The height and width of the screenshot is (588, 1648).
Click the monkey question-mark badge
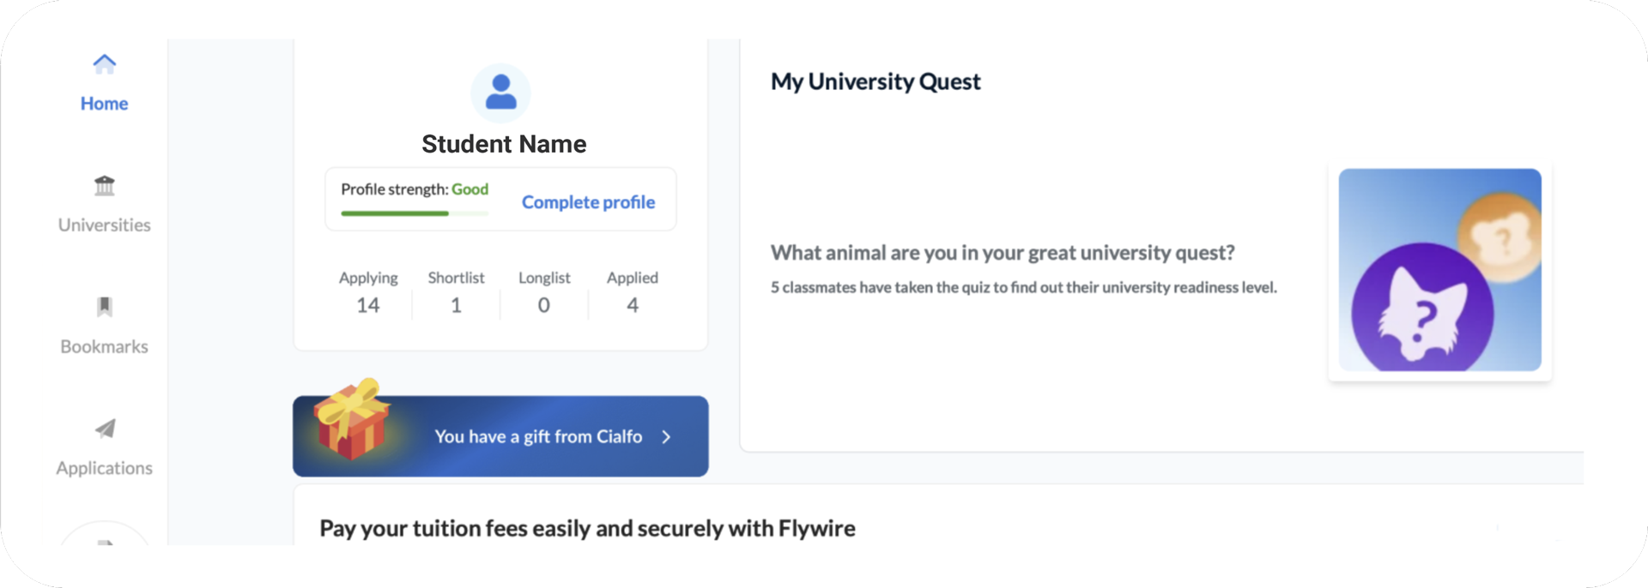point(1502,235)
